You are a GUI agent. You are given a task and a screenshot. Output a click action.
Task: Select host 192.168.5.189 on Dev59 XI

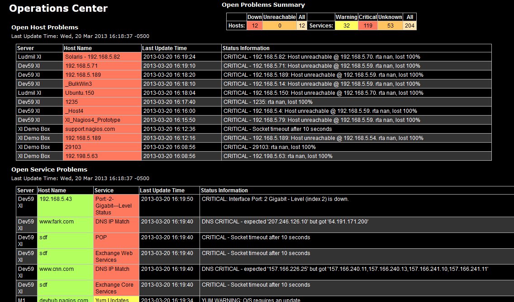[x=83, y=74]
